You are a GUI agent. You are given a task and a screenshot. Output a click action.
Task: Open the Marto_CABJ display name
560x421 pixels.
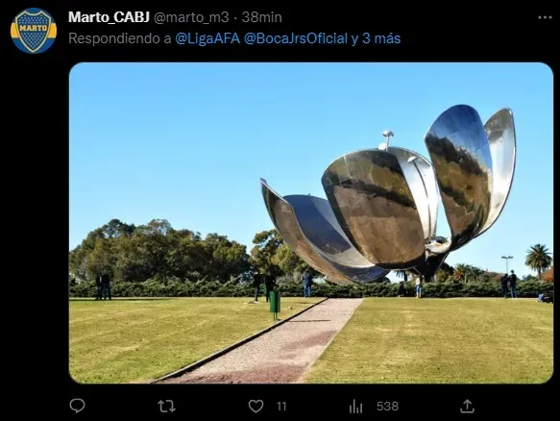[109, 17]
